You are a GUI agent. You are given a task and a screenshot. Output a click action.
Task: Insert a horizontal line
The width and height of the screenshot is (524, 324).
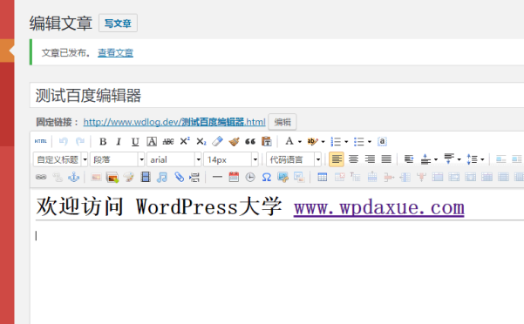coord(217,177)
